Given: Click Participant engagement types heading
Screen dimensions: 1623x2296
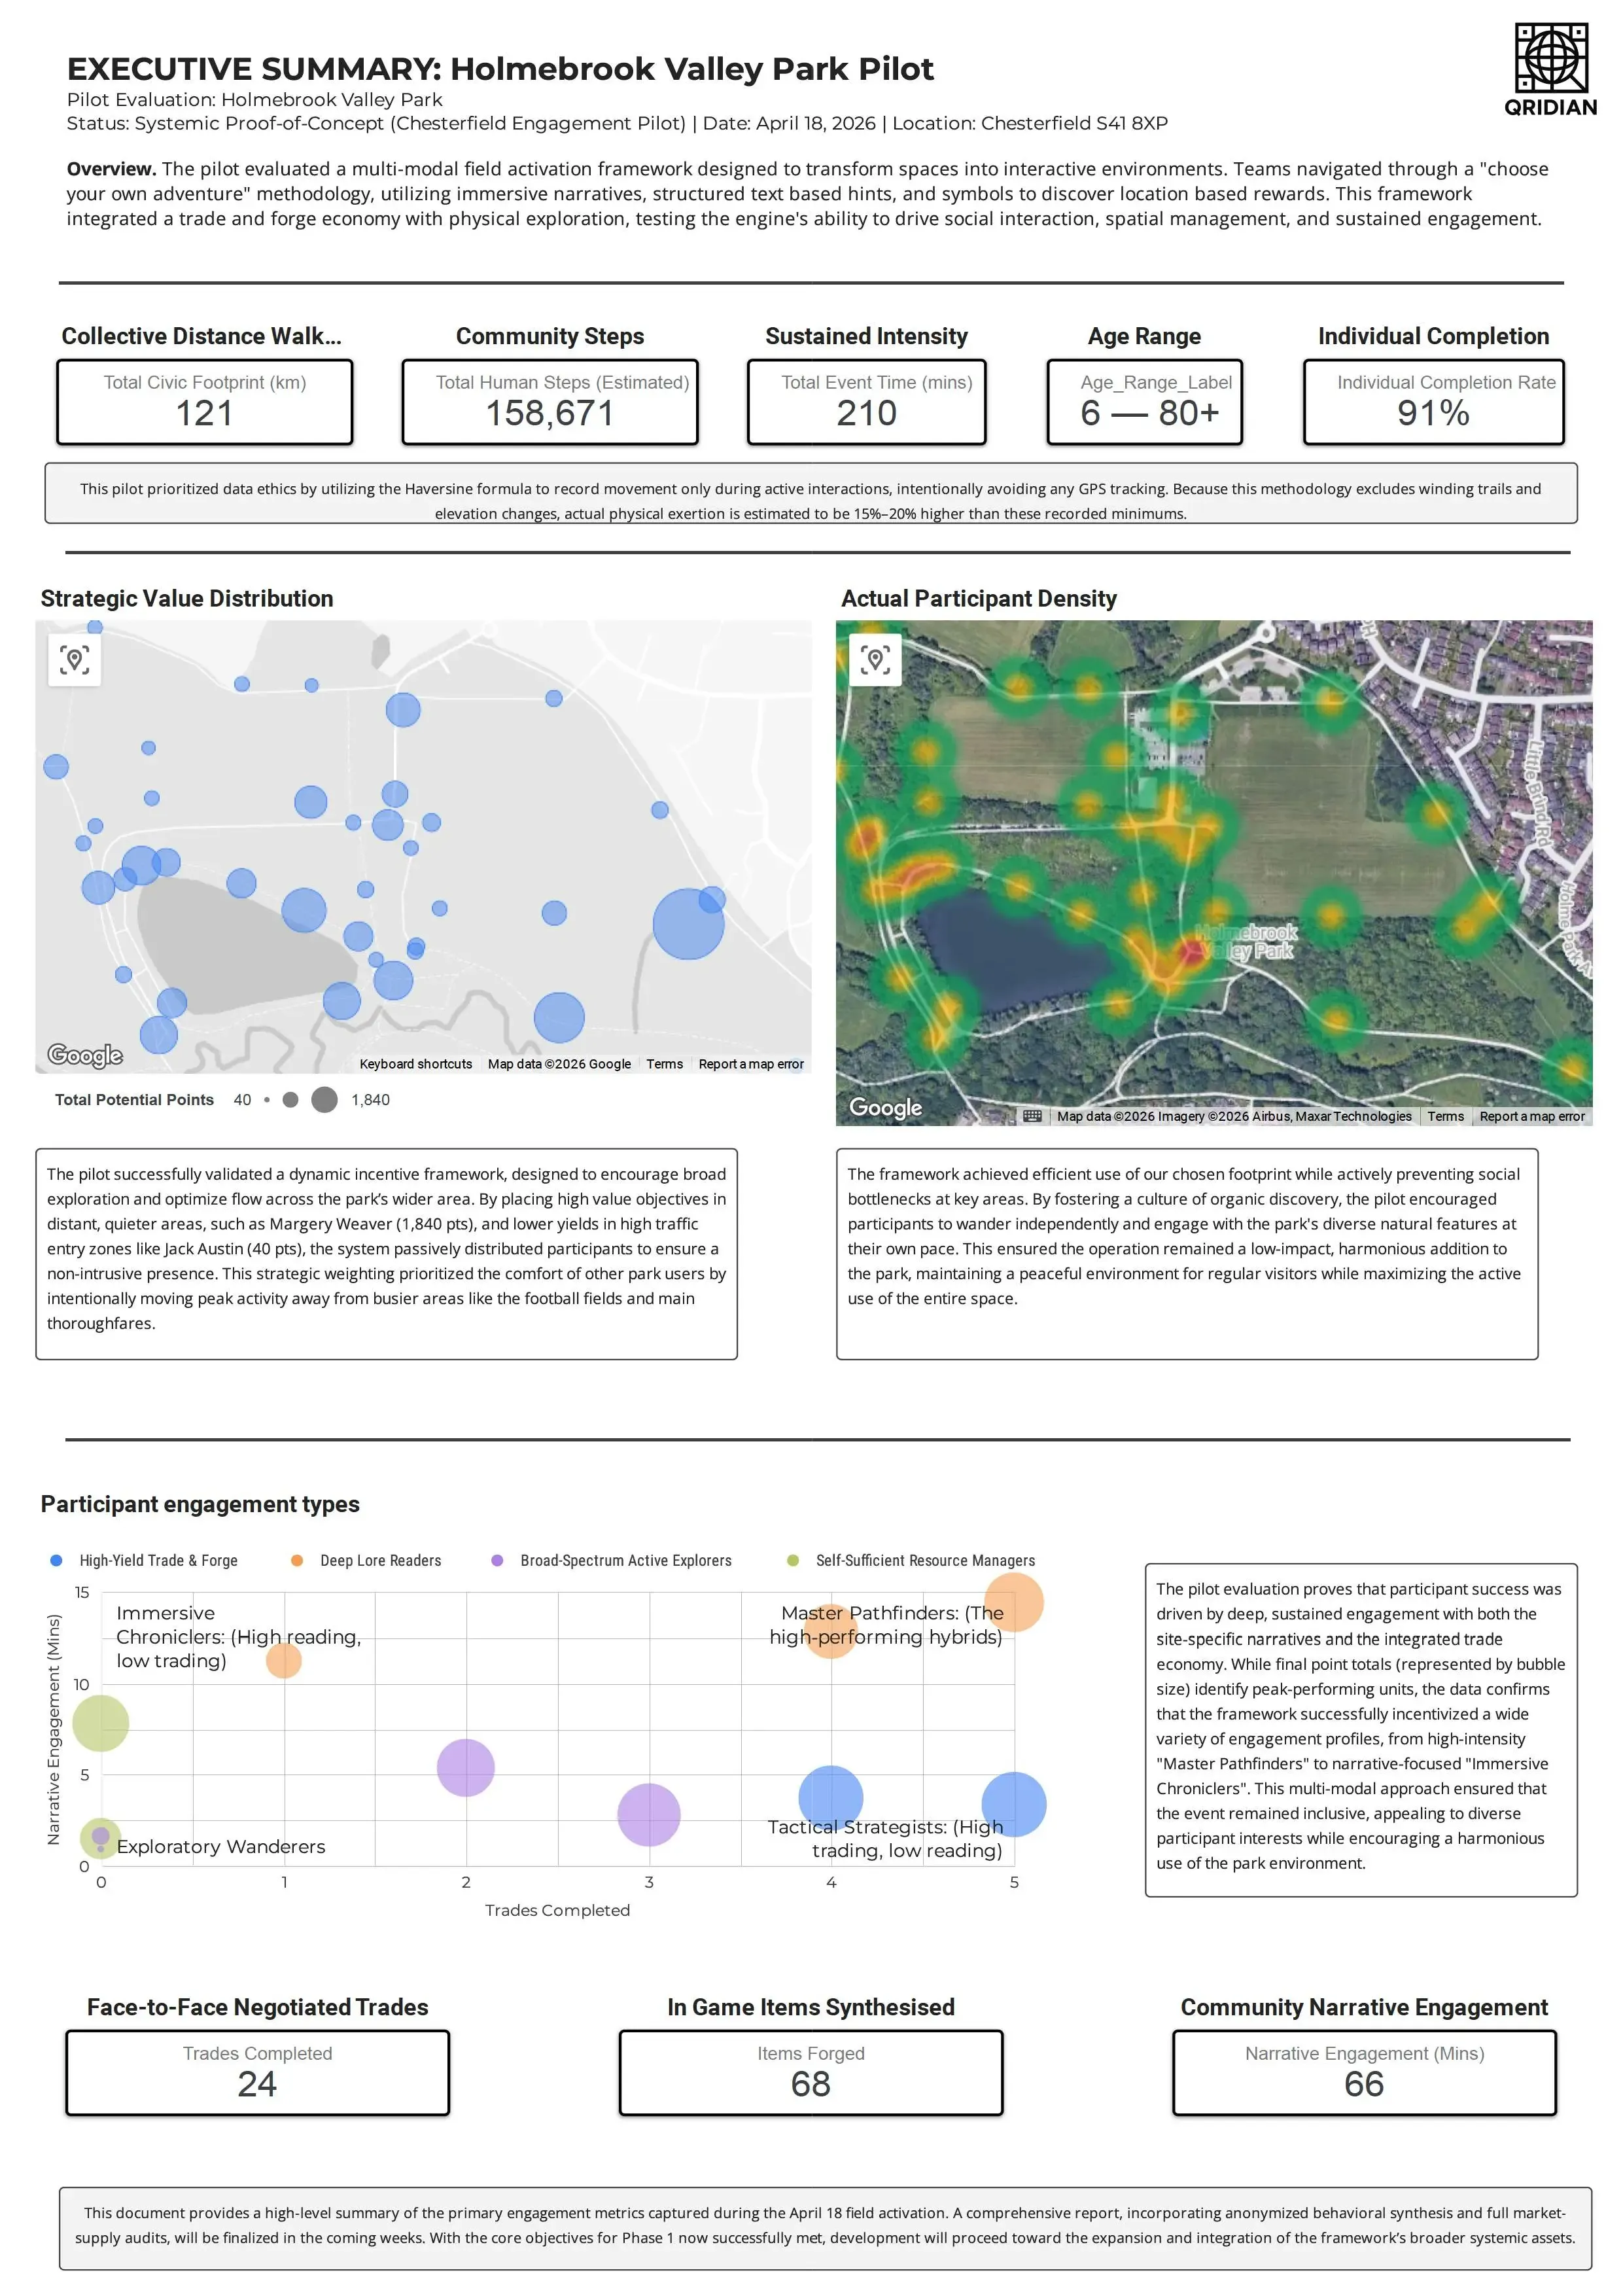Looking at the screenshot, I should pos(200,1504).
